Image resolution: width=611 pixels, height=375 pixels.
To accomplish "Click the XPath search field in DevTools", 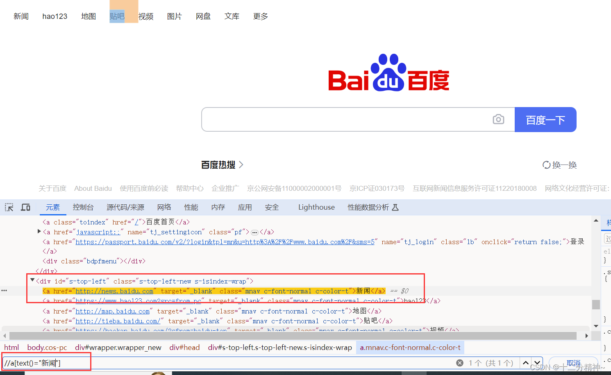I will click(227, 363).
